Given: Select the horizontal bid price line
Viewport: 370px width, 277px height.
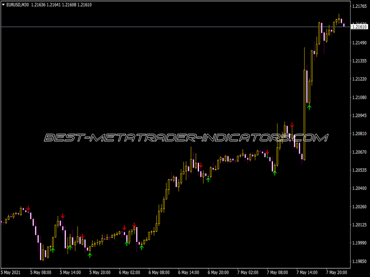Looking at the screenshot, I should coord(175,27).
